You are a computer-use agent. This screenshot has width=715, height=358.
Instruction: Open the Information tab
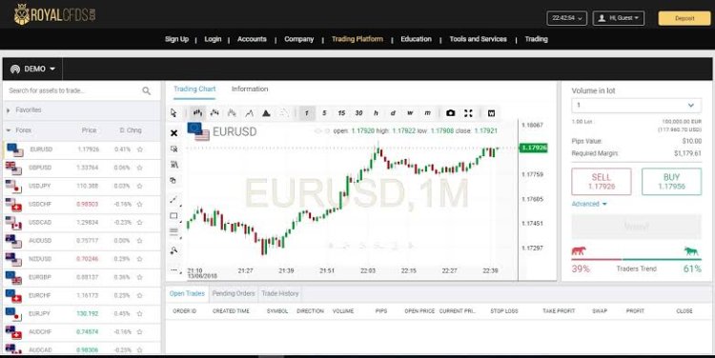coord(250,89)
